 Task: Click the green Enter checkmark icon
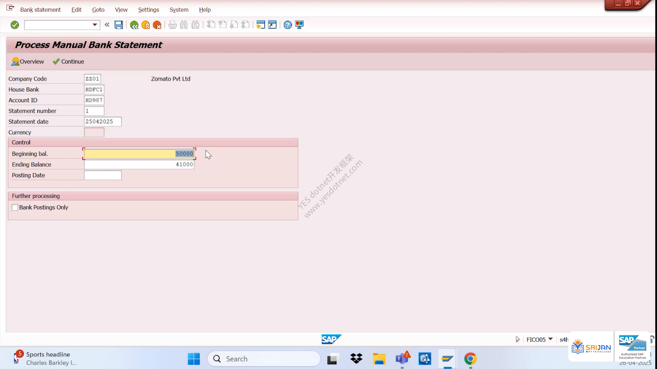pos(15,25)
